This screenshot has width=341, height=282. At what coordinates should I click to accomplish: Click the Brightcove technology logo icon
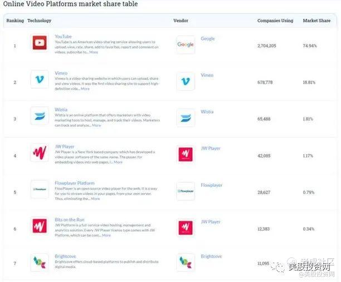coord(40,261)
